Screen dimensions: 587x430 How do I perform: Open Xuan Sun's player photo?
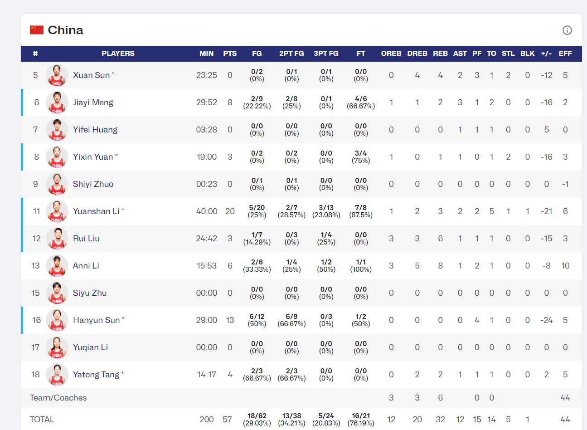click(57, 75)
